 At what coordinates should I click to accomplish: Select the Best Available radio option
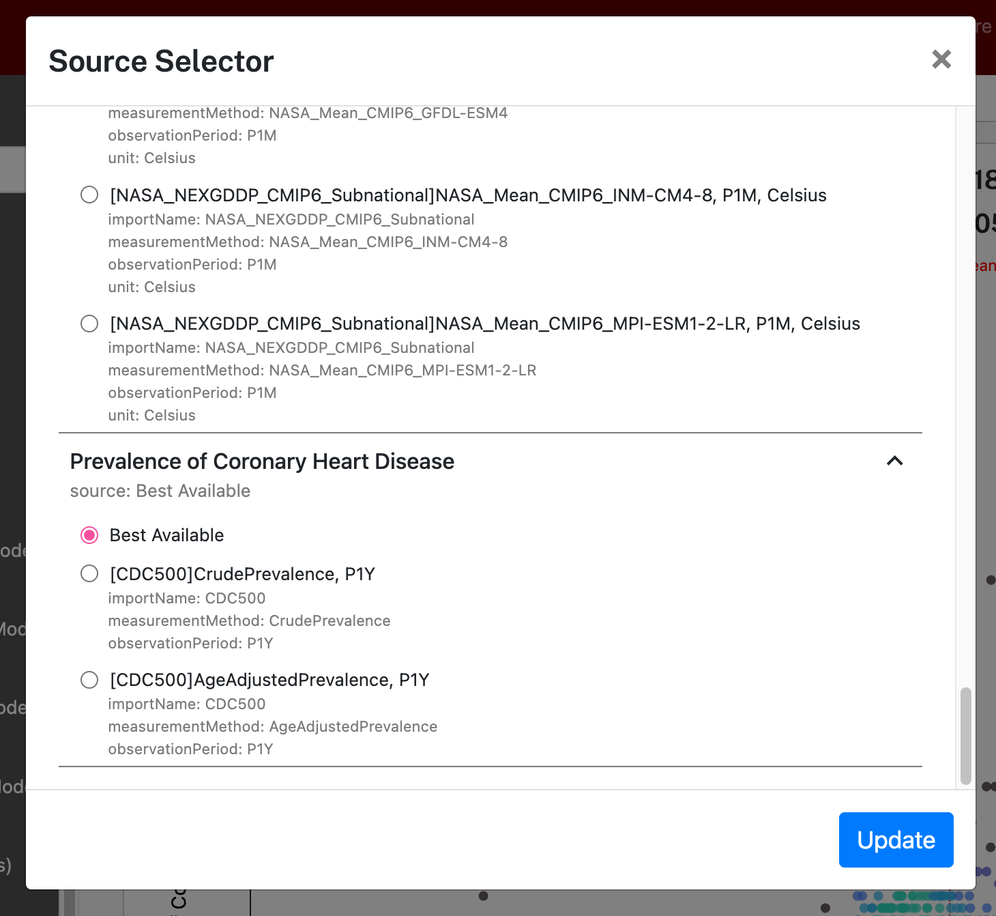point(89,535)
